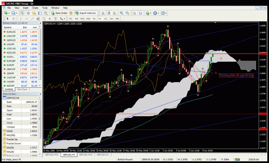Image resolution: width=269 pixels, height=163 pixels.
Task: Switch to the GBPUSD,M15 chart tab
Action: point(86,154)
